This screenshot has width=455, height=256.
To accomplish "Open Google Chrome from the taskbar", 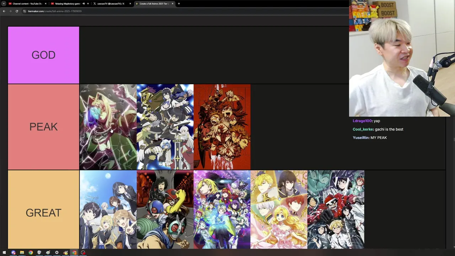I will click(31, 253).
